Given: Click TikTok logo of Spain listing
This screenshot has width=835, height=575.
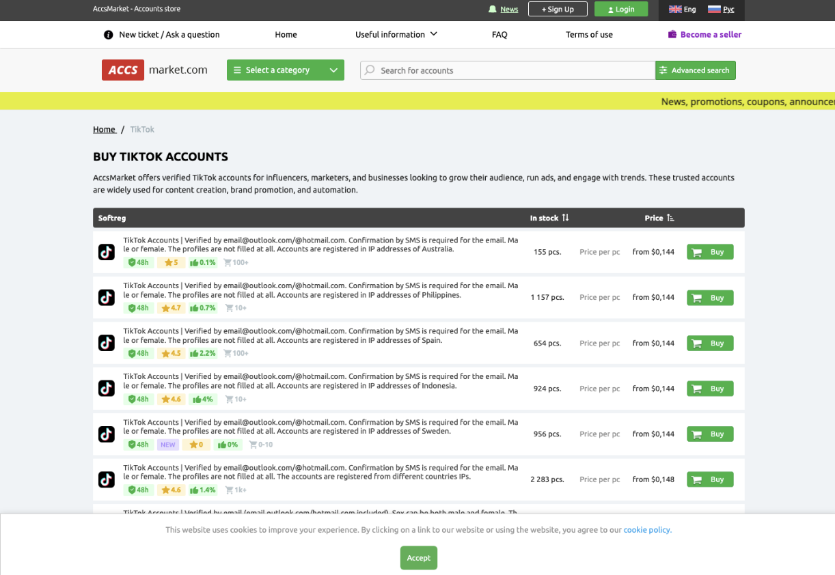Looking at the screenshot, I should 107,343.
